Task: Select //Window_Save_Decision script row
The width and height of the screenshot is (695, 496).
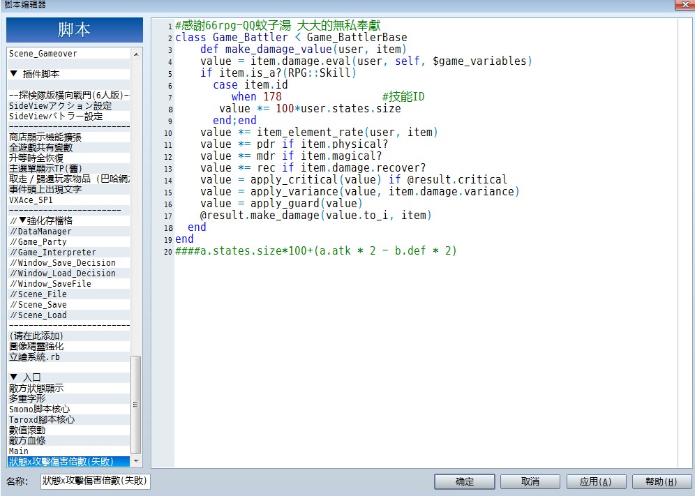Action: 68,263
